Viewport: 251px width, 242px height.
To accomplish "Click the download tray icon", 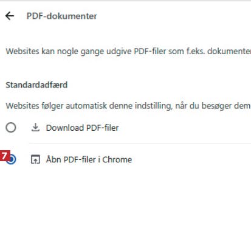I will tap(35, 128).
